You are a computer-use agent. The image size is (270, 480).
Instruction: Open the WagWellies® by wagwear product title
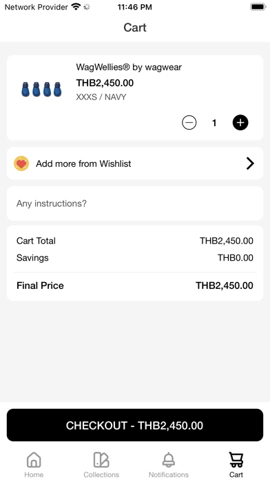pos(129,67)
